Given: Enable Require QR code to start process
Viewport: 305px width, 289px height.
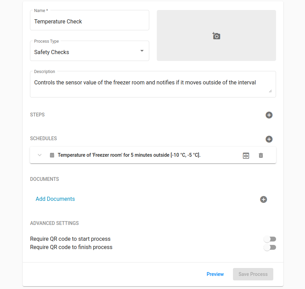Looking at the screenshot, I should pos(270,239).
